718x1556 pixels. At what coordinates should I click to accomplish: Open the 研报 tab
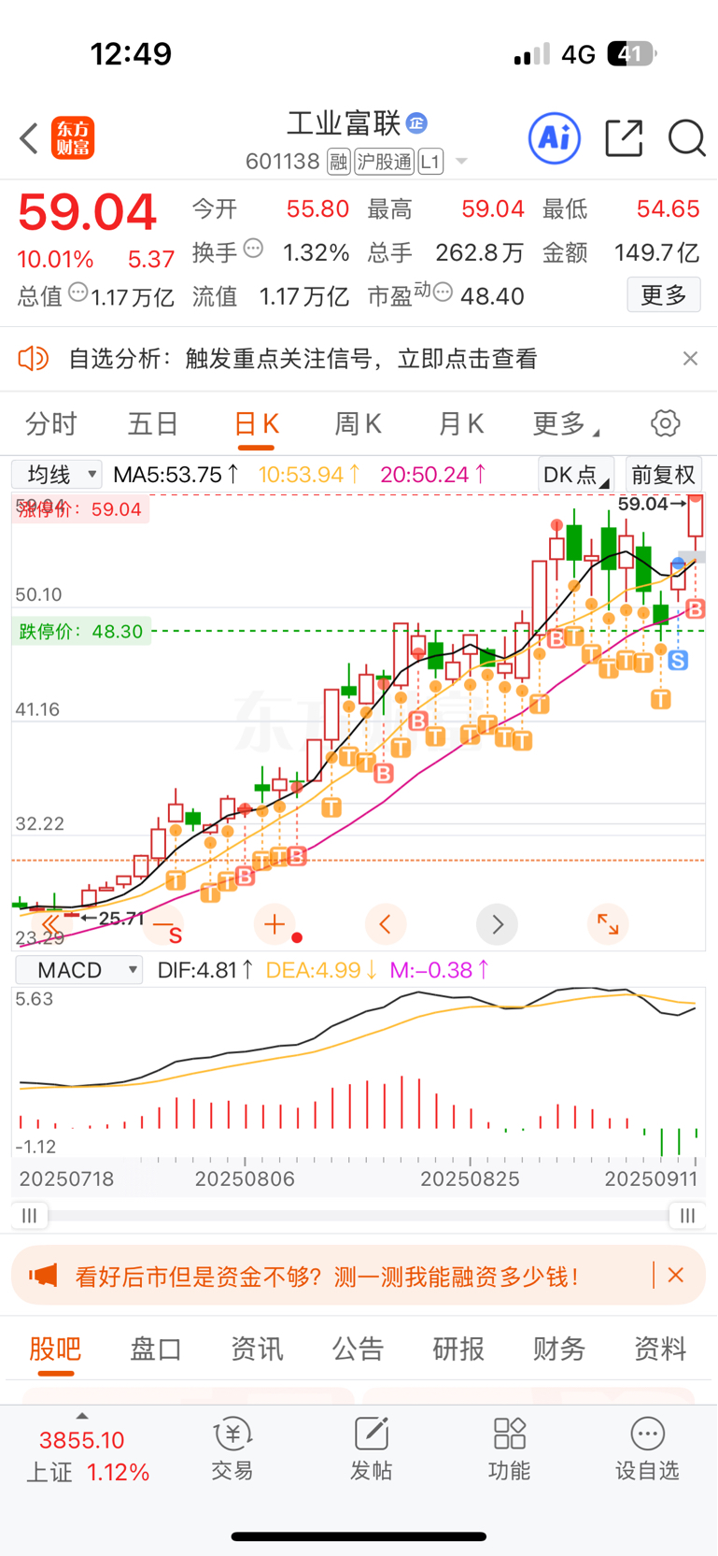pyautogui.click(x=458, y=1349)
